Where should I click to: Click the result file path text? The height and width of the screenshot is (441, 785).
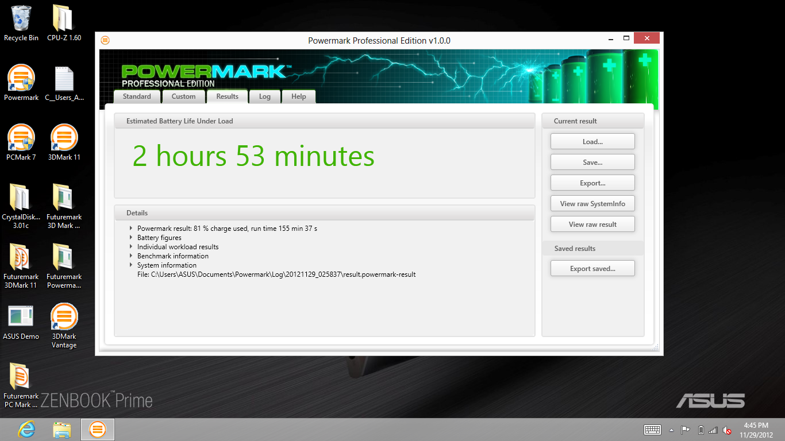[276, 274]
